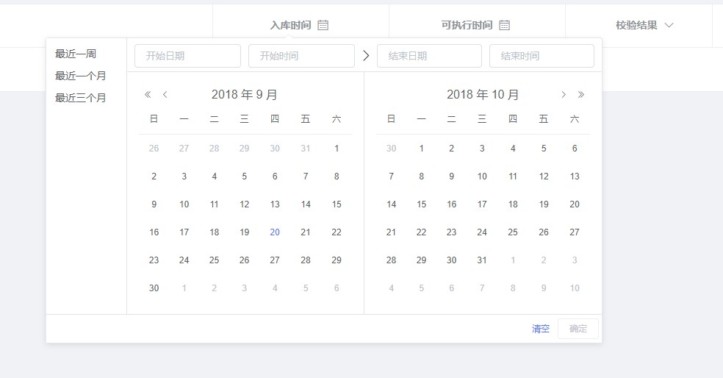Choose September 1 in left calendar
Image resolution: width=723 pixels, height=378 pixels.
337,149
